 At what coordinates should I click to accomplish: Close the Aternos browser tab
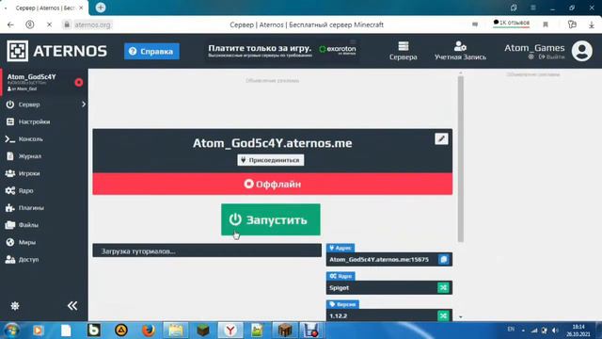coord(81,8)
